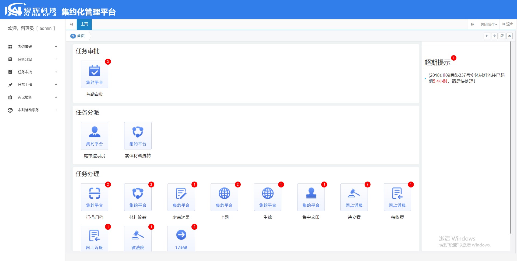Open the 实体材料流转 icon
517x261 pixels.
(138, 136)
